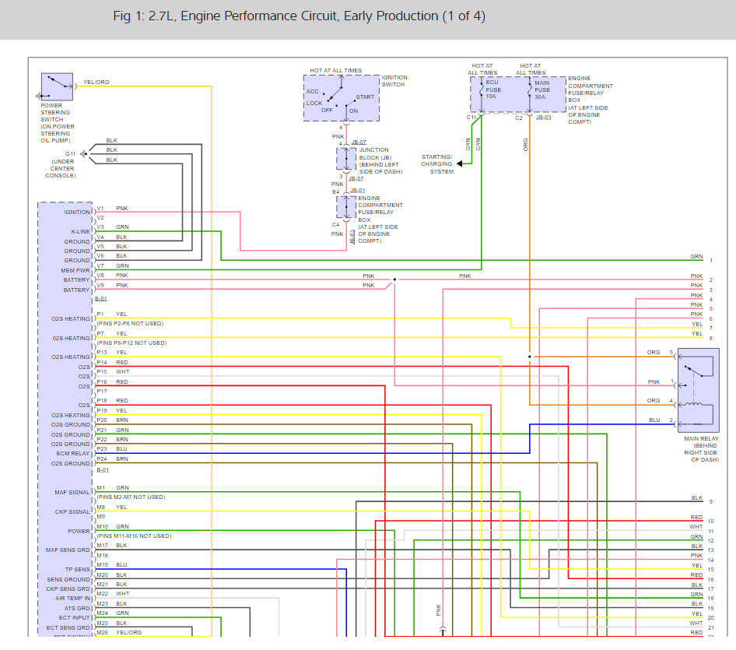Click the G11 ground symbol

[x=83, y=154]
